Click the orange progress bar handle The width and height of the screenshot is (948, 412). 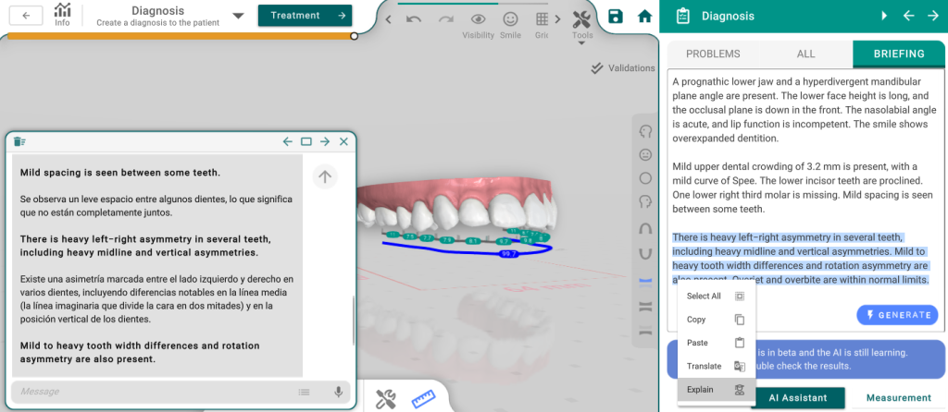pyautogui.click(x=355, y=36)
